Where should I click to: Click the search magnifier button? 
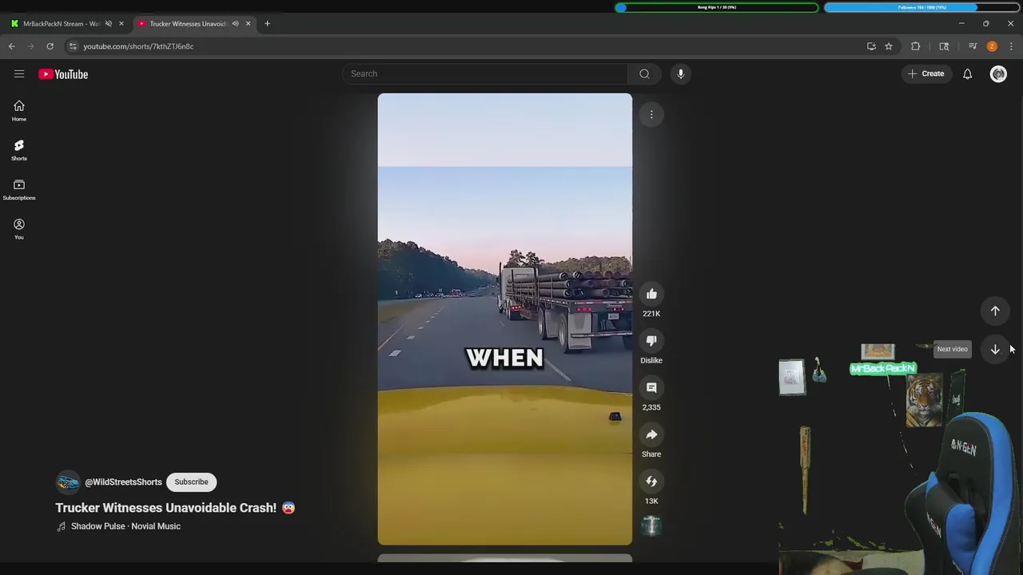pos(644,73)
